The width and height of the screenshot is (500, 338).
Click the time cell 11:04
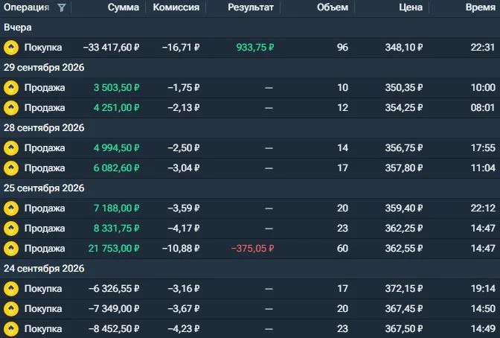[x=483, y=168]
